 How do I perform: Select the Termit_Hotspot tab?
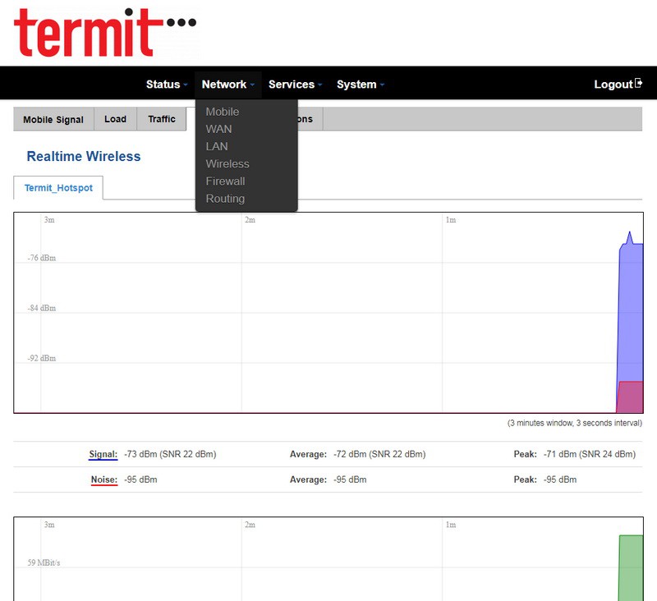point(58,188)
